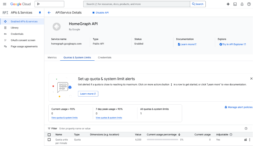The image size is (253, 146).
Task: Switch to the Metrics tab
Action: [52, 57]
